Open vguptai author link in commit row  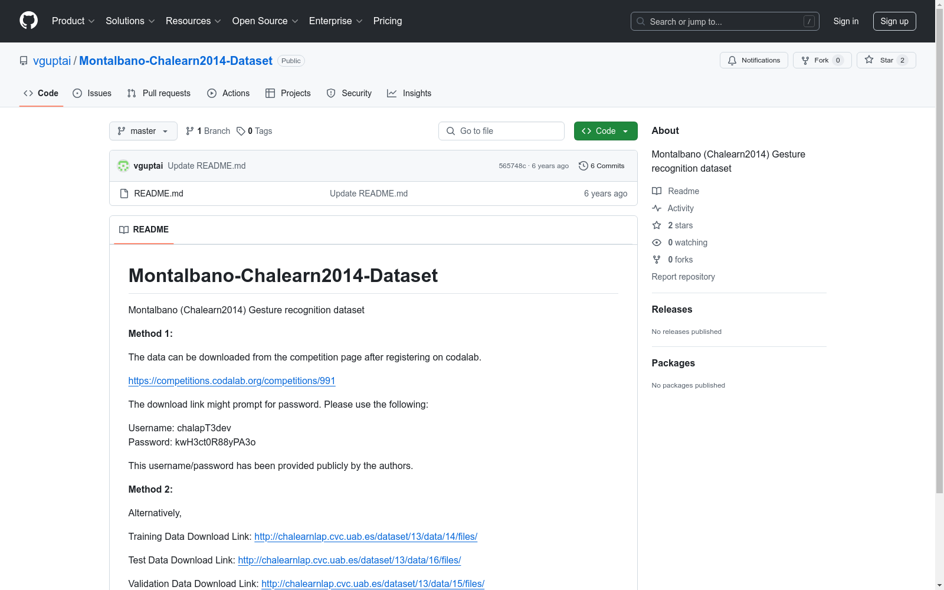coord(148,166)
